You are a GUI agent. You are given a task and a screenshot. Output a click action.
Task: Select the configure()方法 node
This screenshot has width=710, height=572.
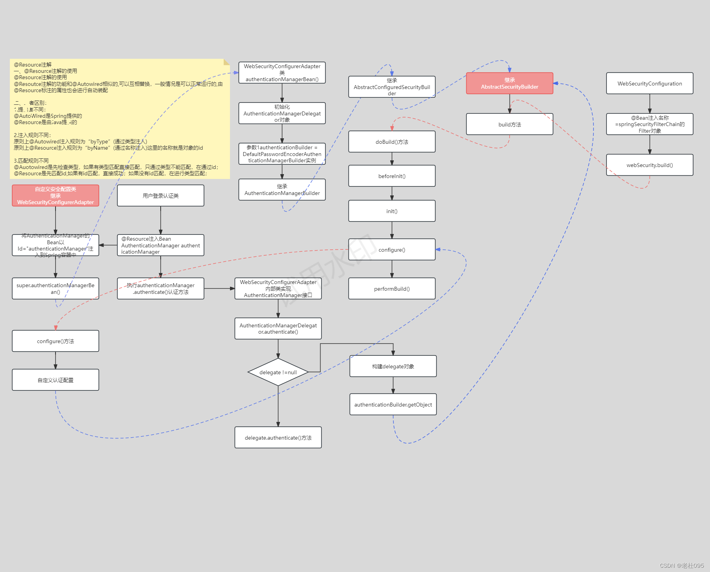click(x=56, y=341)
